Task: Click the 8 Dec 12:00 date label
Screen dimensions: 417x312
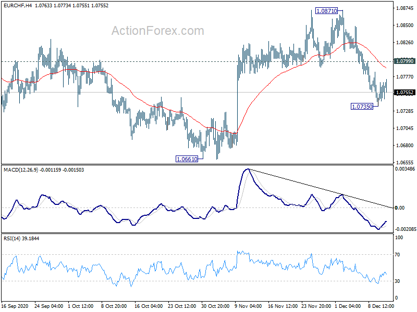Action: click(x=381, y=306)
